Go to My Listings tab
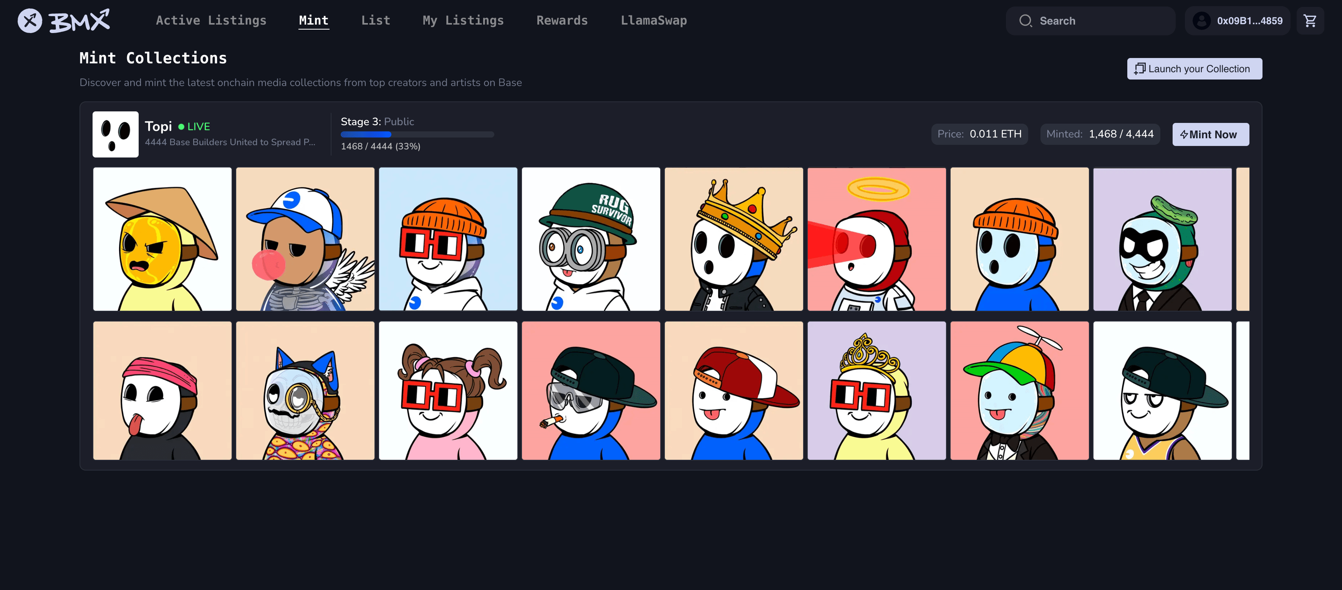 [462, 20]
